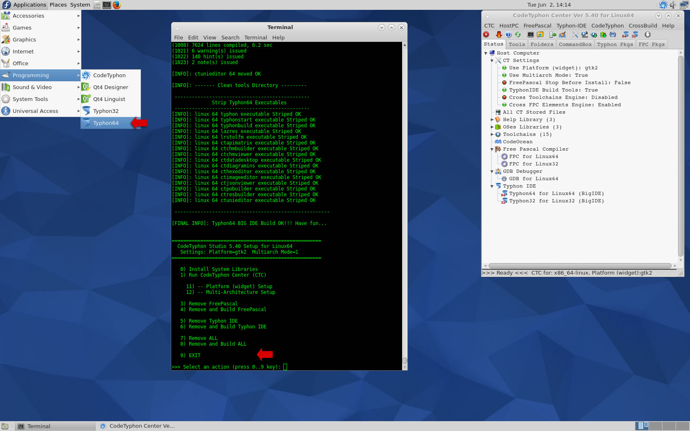Screen dimensions: 690x431
Task: Click the green refresh arrows toolbar icon
Action: [518, 35]
